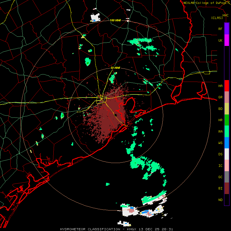Click the RF legend label
Screen dimensions: 231x231
coord(220,29)
